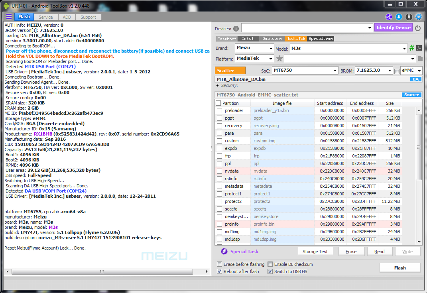427x293 pixels.
Task: Uncheck Reboot after flash
Action: pyautogui.click(x=220, y=271)
